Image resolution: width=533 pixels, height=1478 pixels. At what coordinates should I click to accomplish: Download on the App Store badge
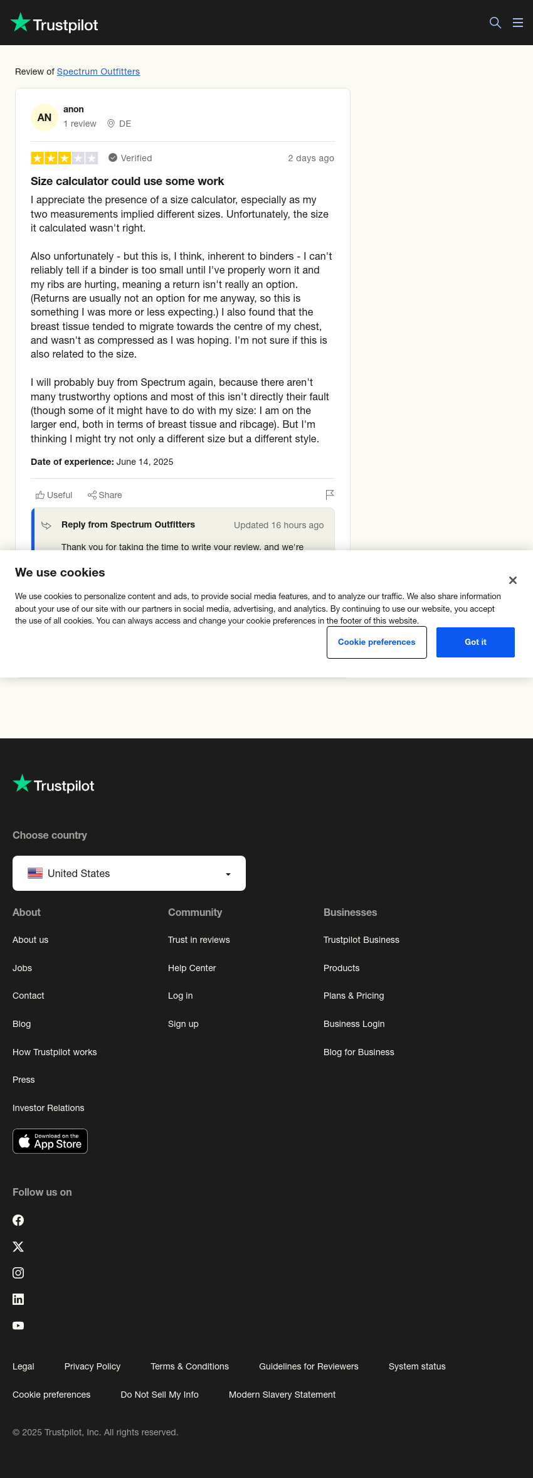click(50, 1141)
